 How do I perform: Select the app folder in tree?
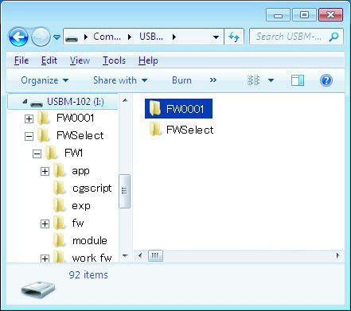[x=80, y=171]
